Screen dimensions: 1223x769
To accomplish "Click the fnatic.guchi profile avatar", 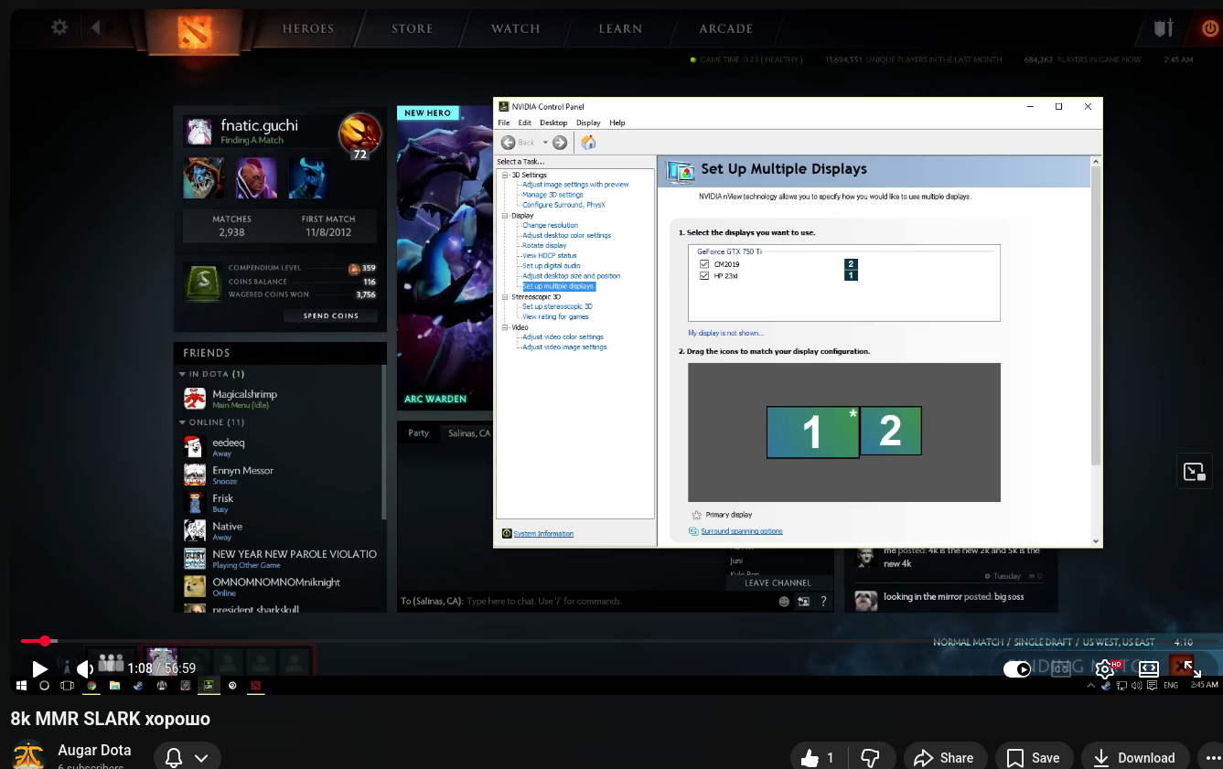I will (x=198, y=131).
